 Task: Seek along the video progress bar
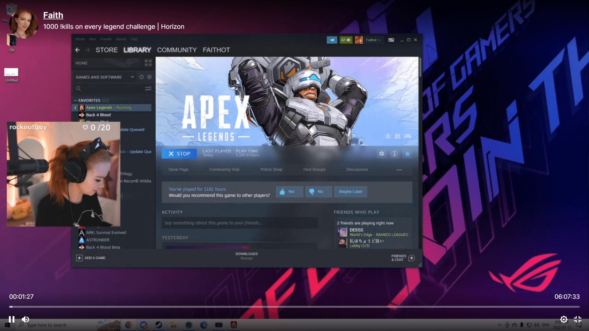[x=294, y=306]
